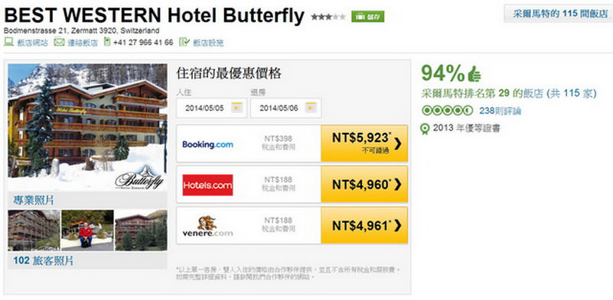Open the 238 reviews link
Viewport: 613px width, 300px height.
click(x=500, y=111)
